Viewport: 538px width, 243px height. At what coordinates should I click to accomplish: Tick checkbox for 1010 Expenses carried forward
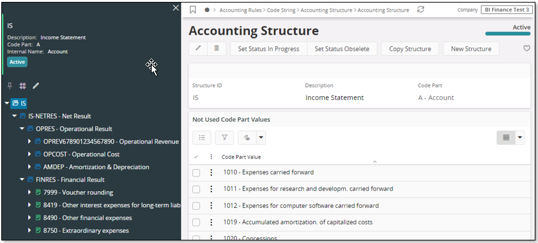[196, 173]
